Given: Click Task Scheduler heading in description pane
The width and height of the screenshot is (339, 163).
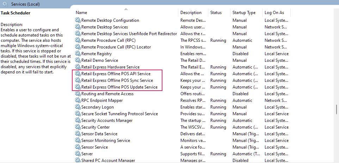Looking at the screenshot, I should coord(16,13).
